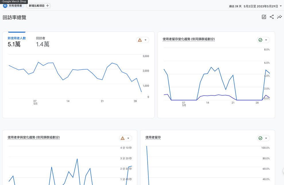Viewport: 284px width, 185px height.
Task: Click the Google Merch Shop tooltip label
Action: pyautogui.click(x=14, y=1)
